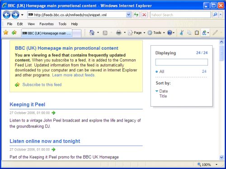The height and width of the screenshot is (169, 226).
Task: Click the greyed-out pencil edit icon
Action: [x=215, y=33]
